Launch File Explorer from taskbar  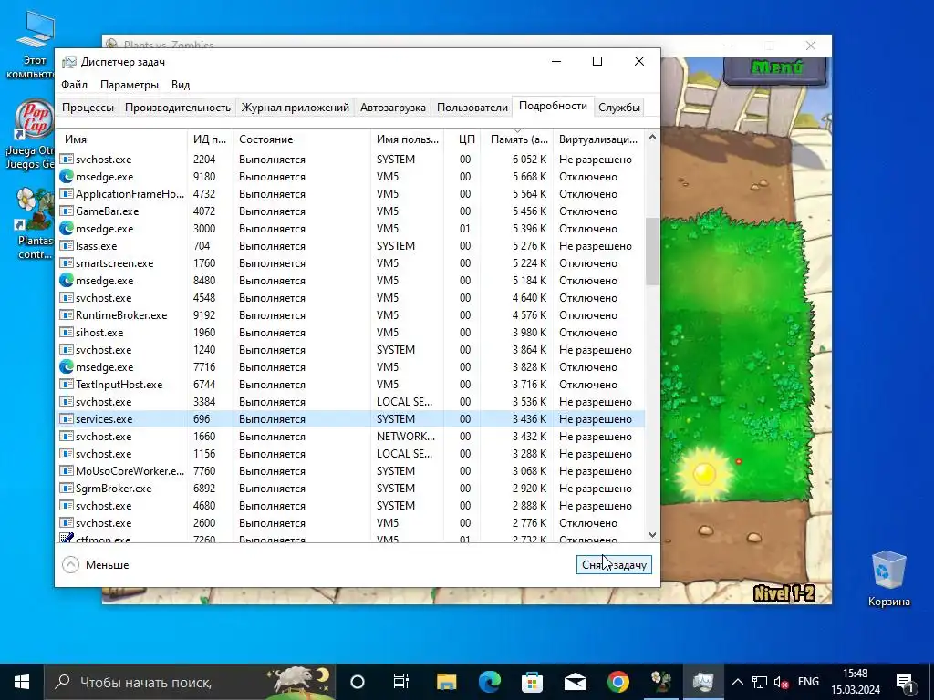tap(445, 682)
